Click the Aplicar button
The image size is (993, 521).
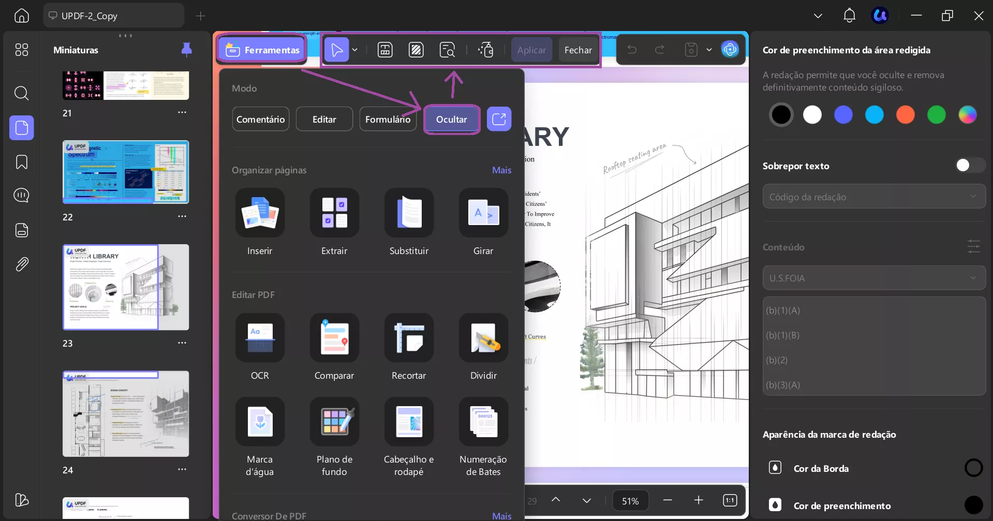pyautogui.click(x=532, y=50)
